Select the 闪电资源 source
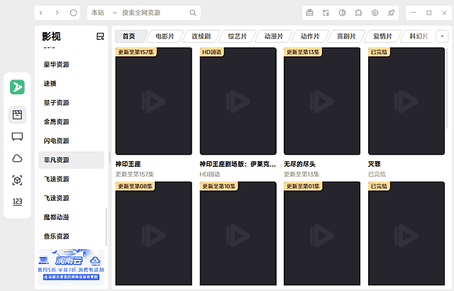The height and width of the screenshot is (291, 454). click(x=71, y=141)
